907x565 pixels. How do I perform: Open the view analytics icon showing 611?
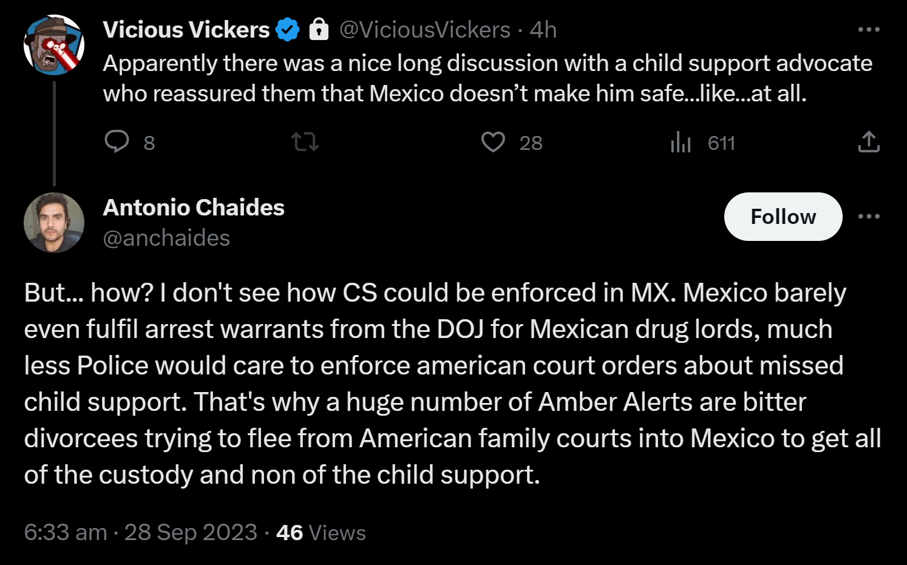pyautogui.click(x=681, y=142)
